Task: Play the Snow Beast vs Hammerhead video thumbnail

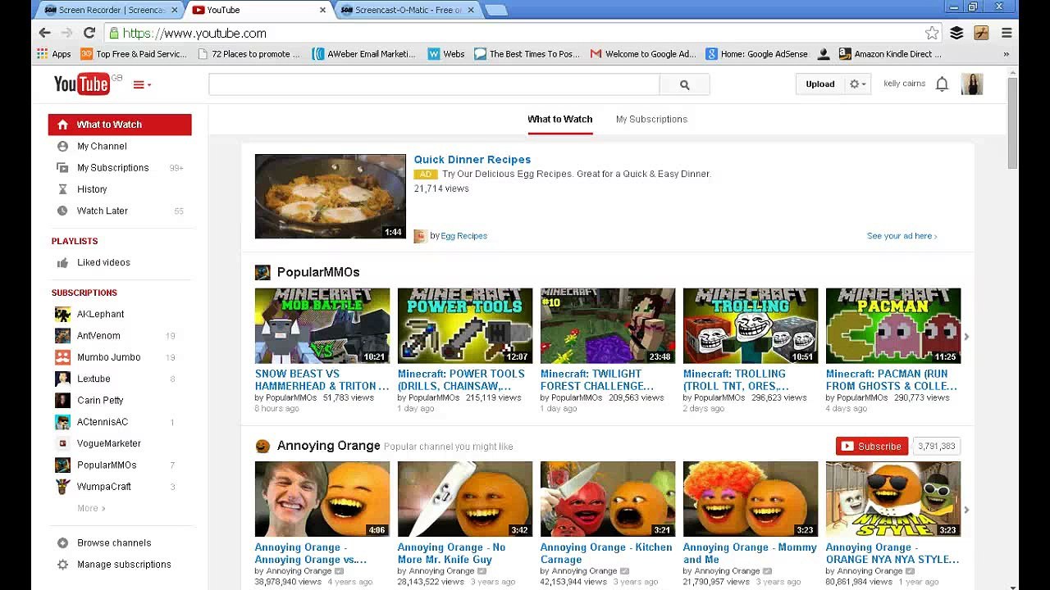Action: 322,325
